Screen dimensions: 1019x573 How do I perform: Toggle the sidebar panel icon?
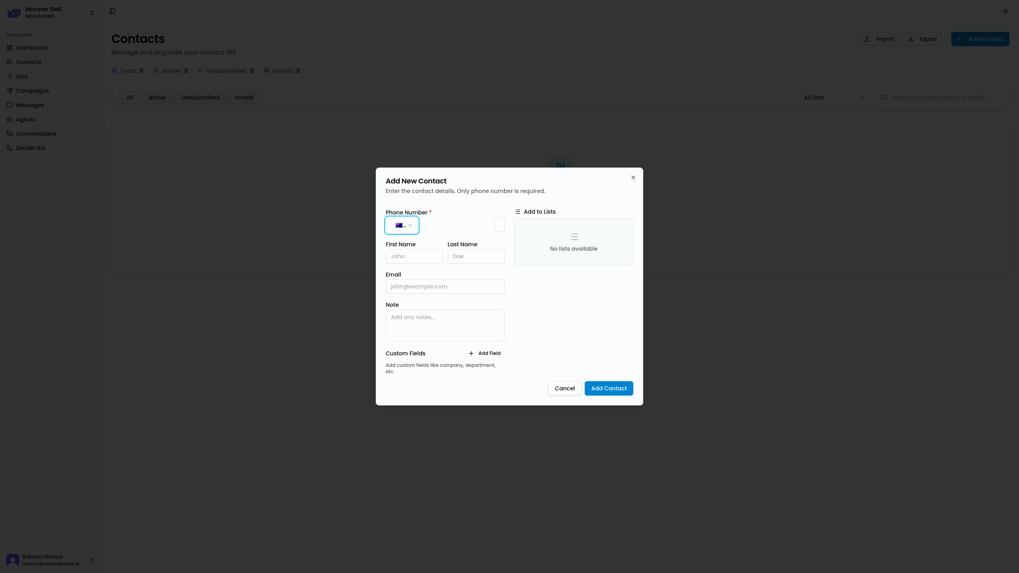112,11
